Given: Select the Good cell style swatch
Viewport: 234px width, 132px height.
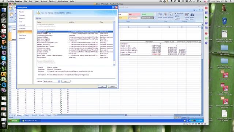Looking at the screenshot, I should click(147, 14).
